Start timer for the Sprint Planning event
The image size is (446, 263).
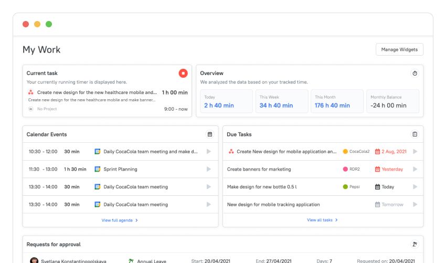pos(209,169)
